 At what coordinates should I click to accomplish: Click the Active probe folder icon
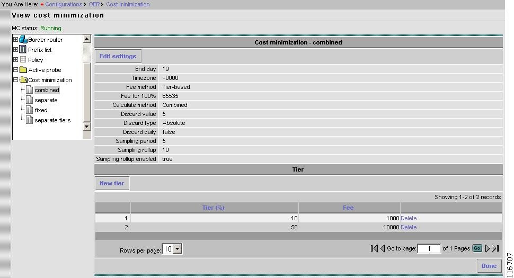(x=23, y=70)
